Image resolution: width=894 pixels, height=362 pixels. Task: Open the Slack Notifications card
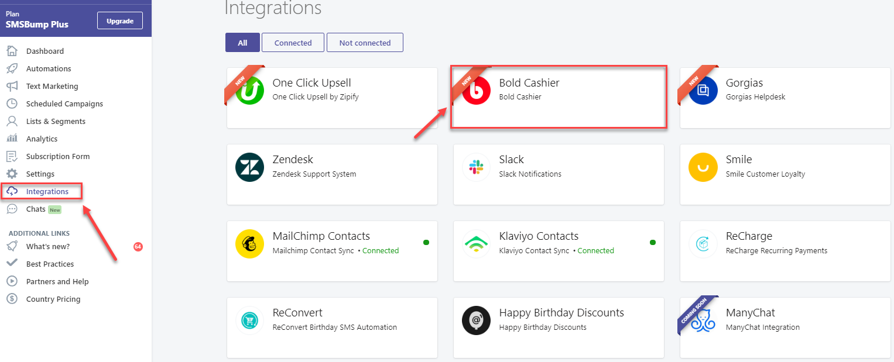(x=559, y=174)
